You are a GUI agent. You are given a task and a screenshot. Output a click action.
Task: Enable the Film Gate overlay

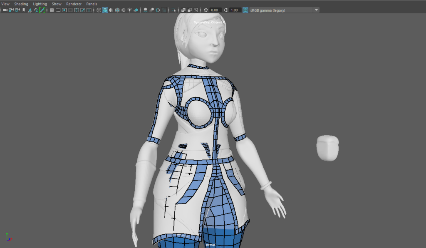[x=58, y=10]
